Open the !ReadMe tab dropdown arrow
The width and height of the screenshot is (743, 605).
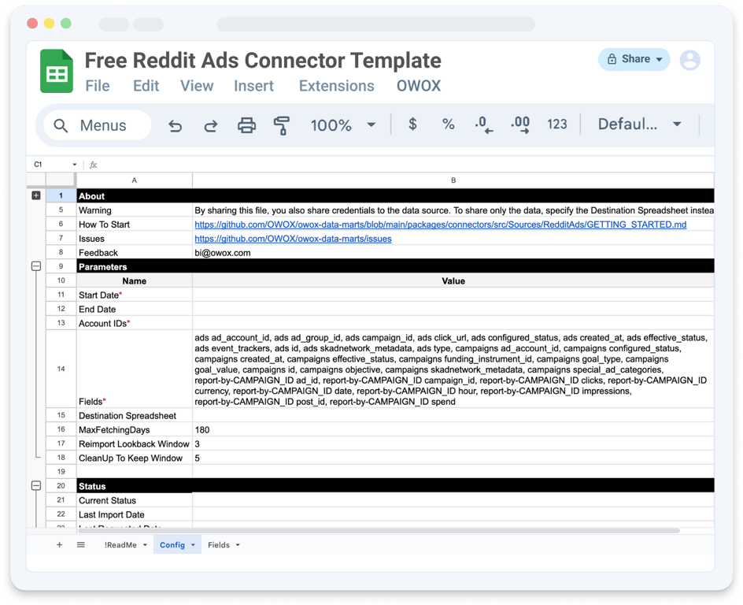145,545
